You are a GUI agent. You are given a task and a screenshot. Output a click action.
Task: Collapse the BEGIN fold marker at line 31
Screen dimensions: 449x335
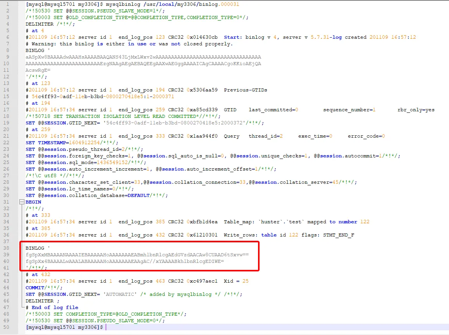point(22,202)
